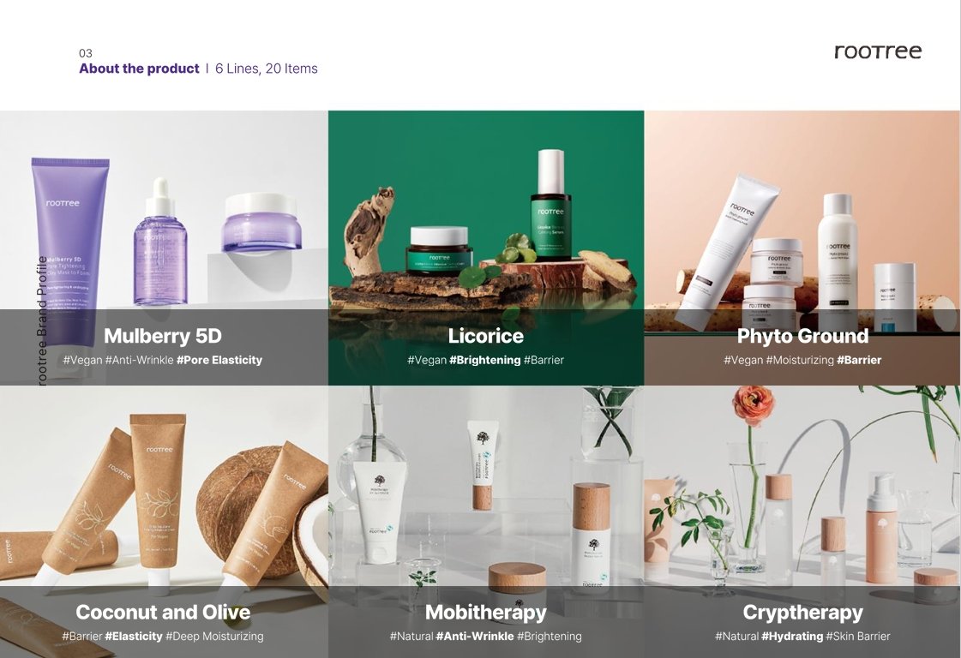Select the green Licorice serum bottle
Screen dimensions: 961x658
point(550,206)
